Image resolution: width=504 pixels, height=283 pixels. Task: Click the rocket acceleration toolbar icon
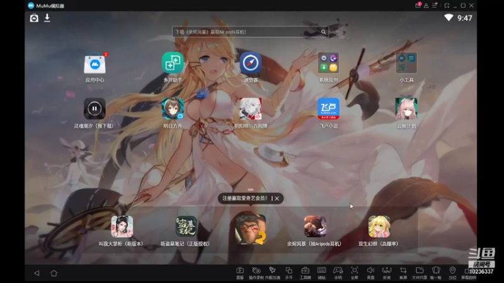click(x=273, y=272)
